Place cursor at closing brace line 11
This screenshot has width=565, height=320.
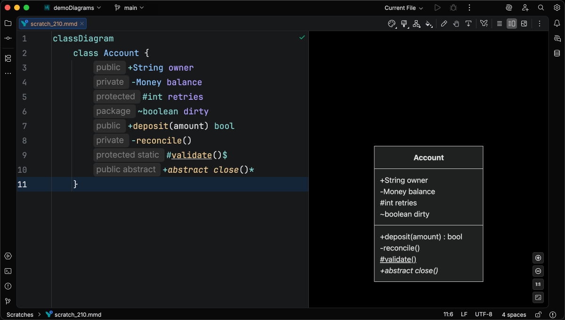pyautogui.click(x=75, y=184)
